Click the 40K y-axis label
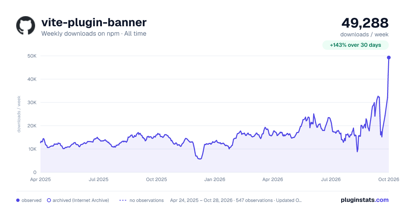The width and height of the screenshot is (405, 212). pos(32,79)
